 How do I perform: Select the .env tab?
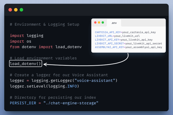pos(114,23)
